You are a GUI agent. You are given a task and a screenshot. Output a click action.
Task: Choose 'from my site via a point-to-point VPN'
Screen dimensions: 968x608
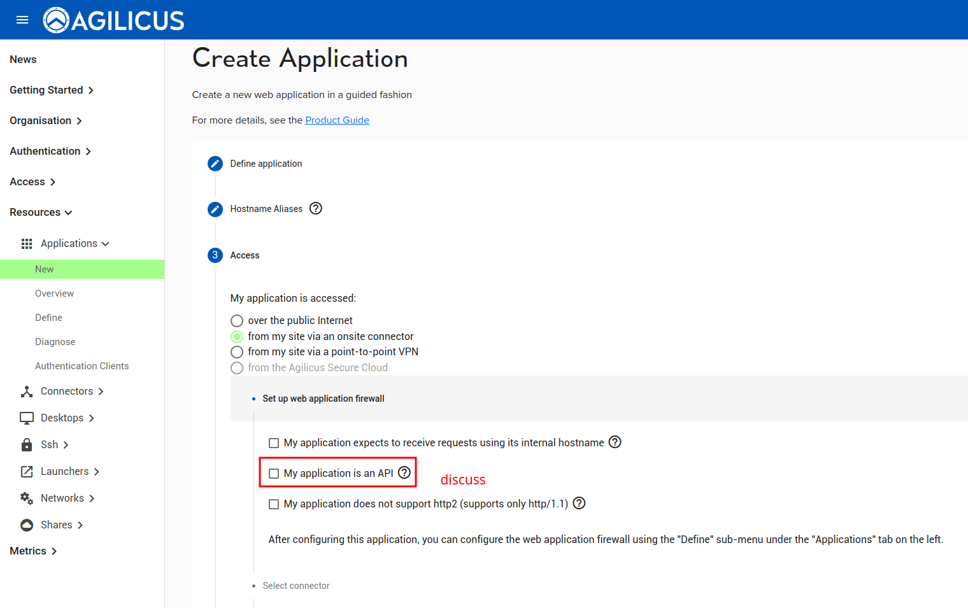click(237, 352)
